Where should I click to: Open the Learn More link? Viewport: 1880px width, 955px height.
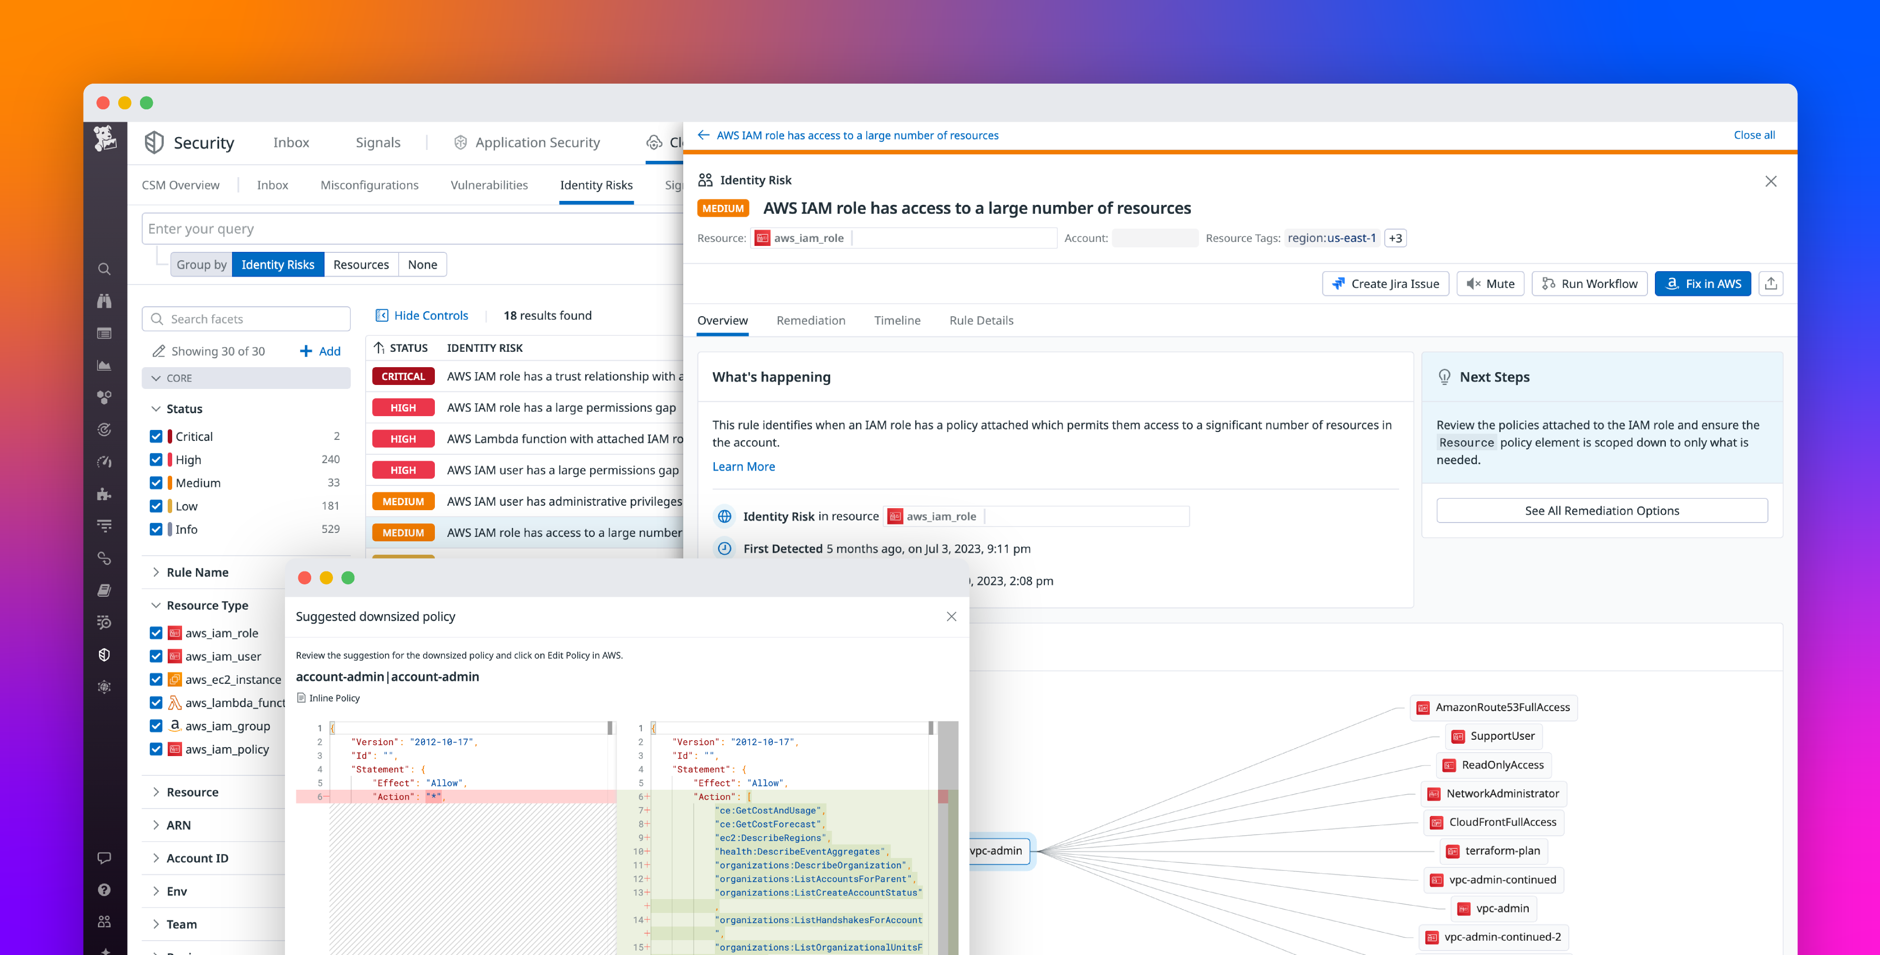pos(744,466)
